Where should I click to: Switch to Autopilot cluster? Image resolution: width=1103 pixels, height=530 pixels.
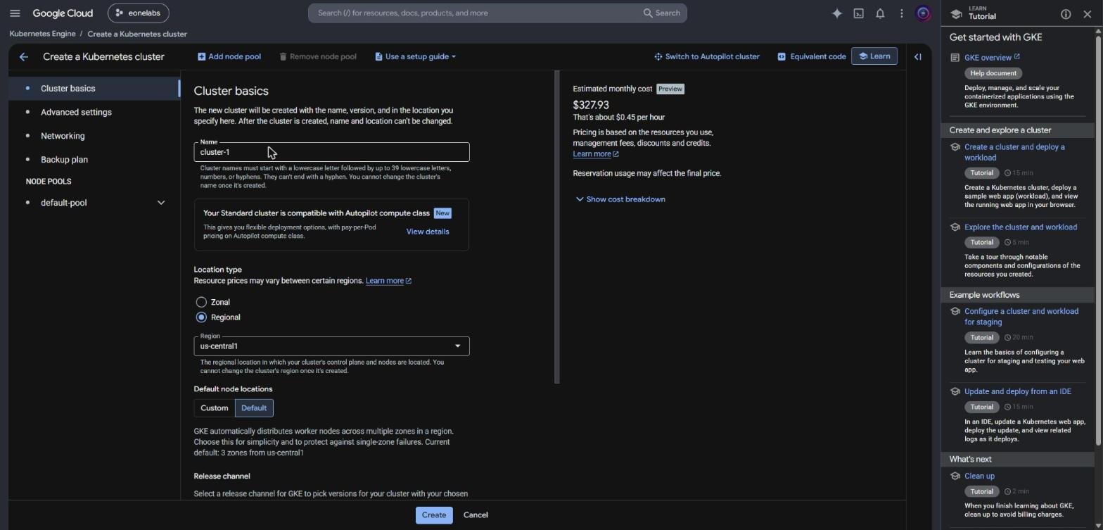706,56
